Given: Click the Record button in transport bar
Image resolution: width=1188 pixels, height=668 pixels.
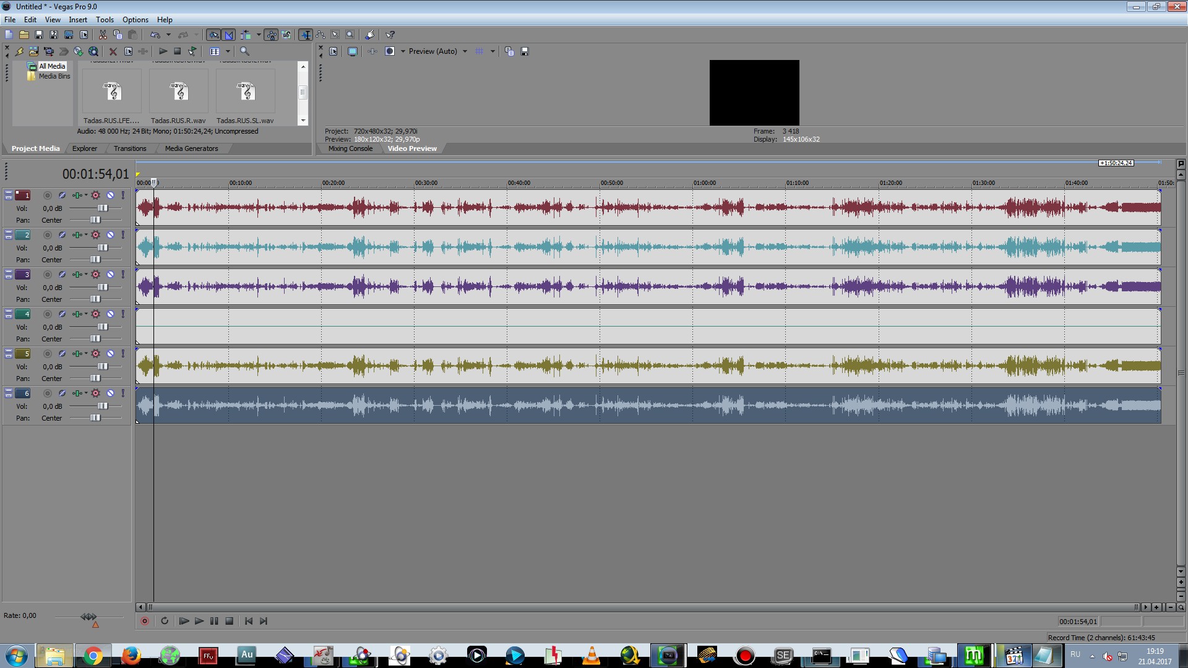Looking at the screenshot, I should (145, 621).
